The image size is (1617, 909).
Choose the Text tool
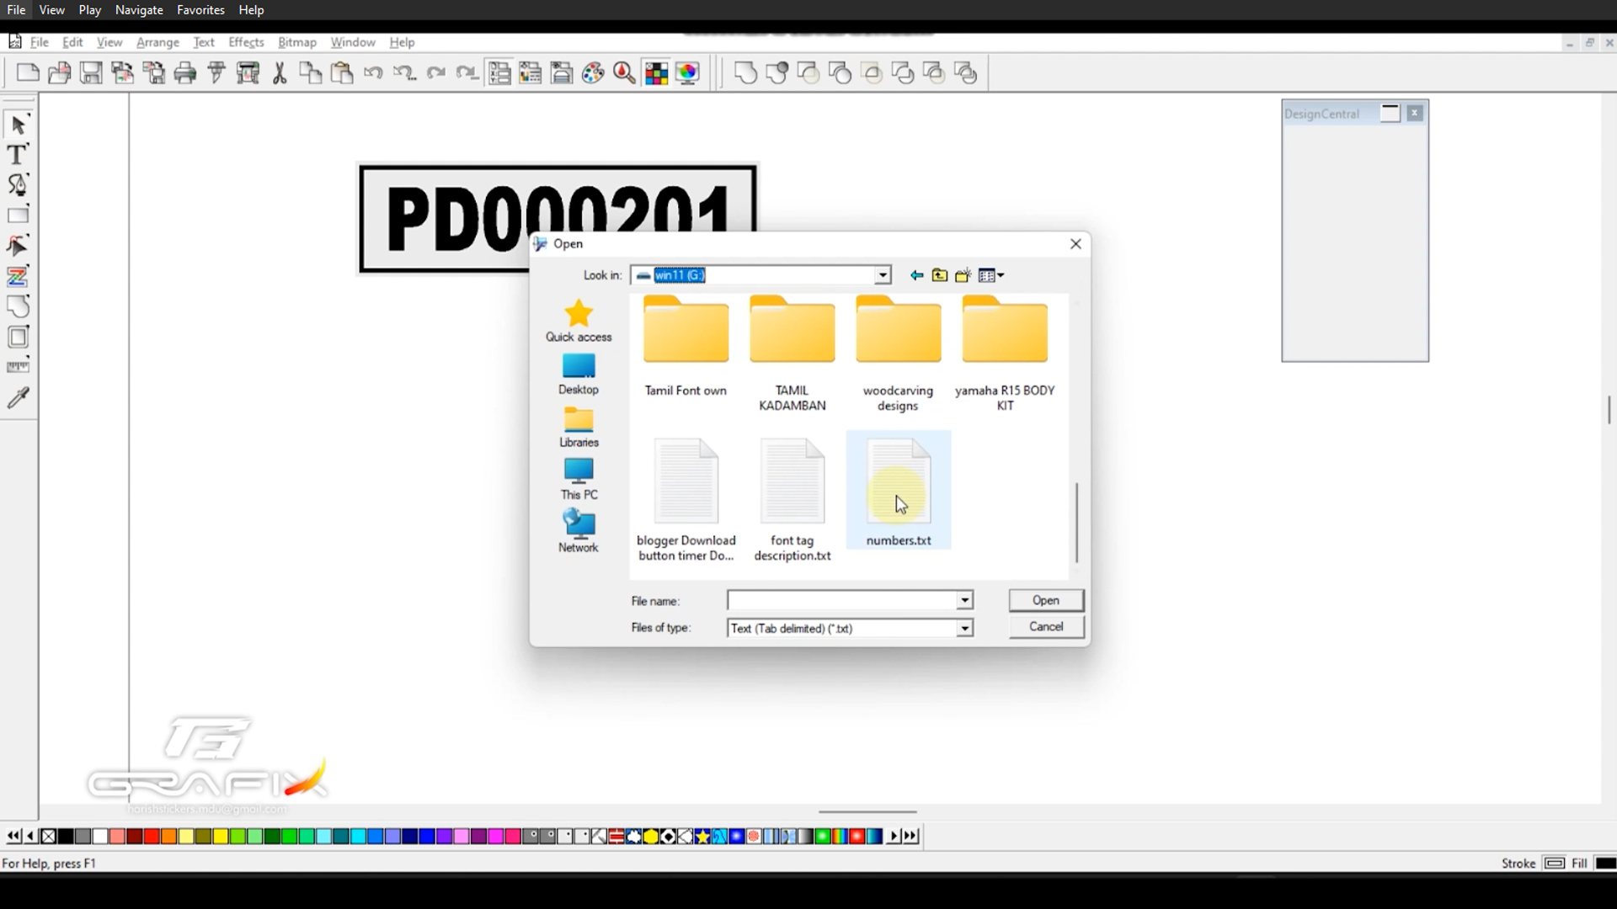coord(18,154)
